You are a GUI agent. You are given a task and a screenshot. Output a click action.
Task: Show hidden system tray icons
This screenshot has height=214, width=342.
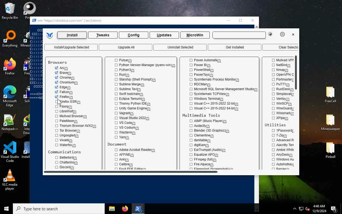(x=295, y=209)
